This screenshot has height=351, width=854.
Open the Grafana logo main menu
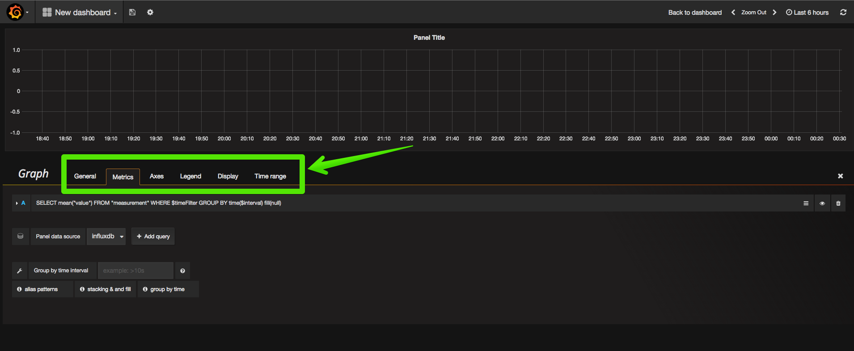coord(17,12)
